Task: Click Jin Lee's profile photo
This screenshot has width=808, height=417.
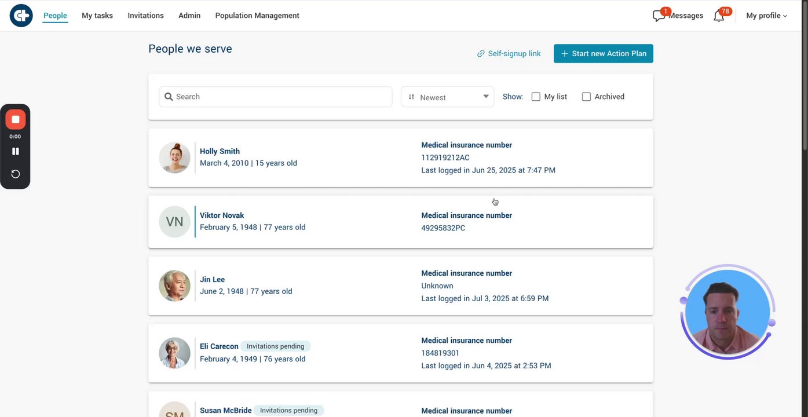Action: point(174,286)
